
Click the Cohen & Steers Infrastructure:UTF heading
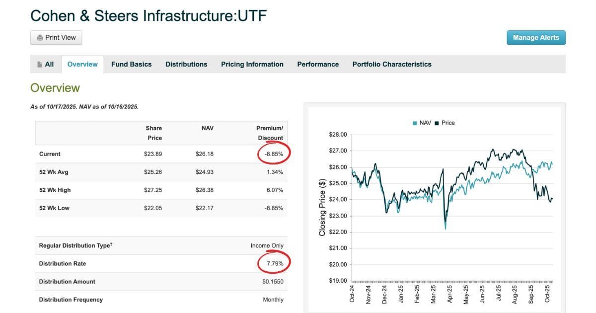click(149, 15)
